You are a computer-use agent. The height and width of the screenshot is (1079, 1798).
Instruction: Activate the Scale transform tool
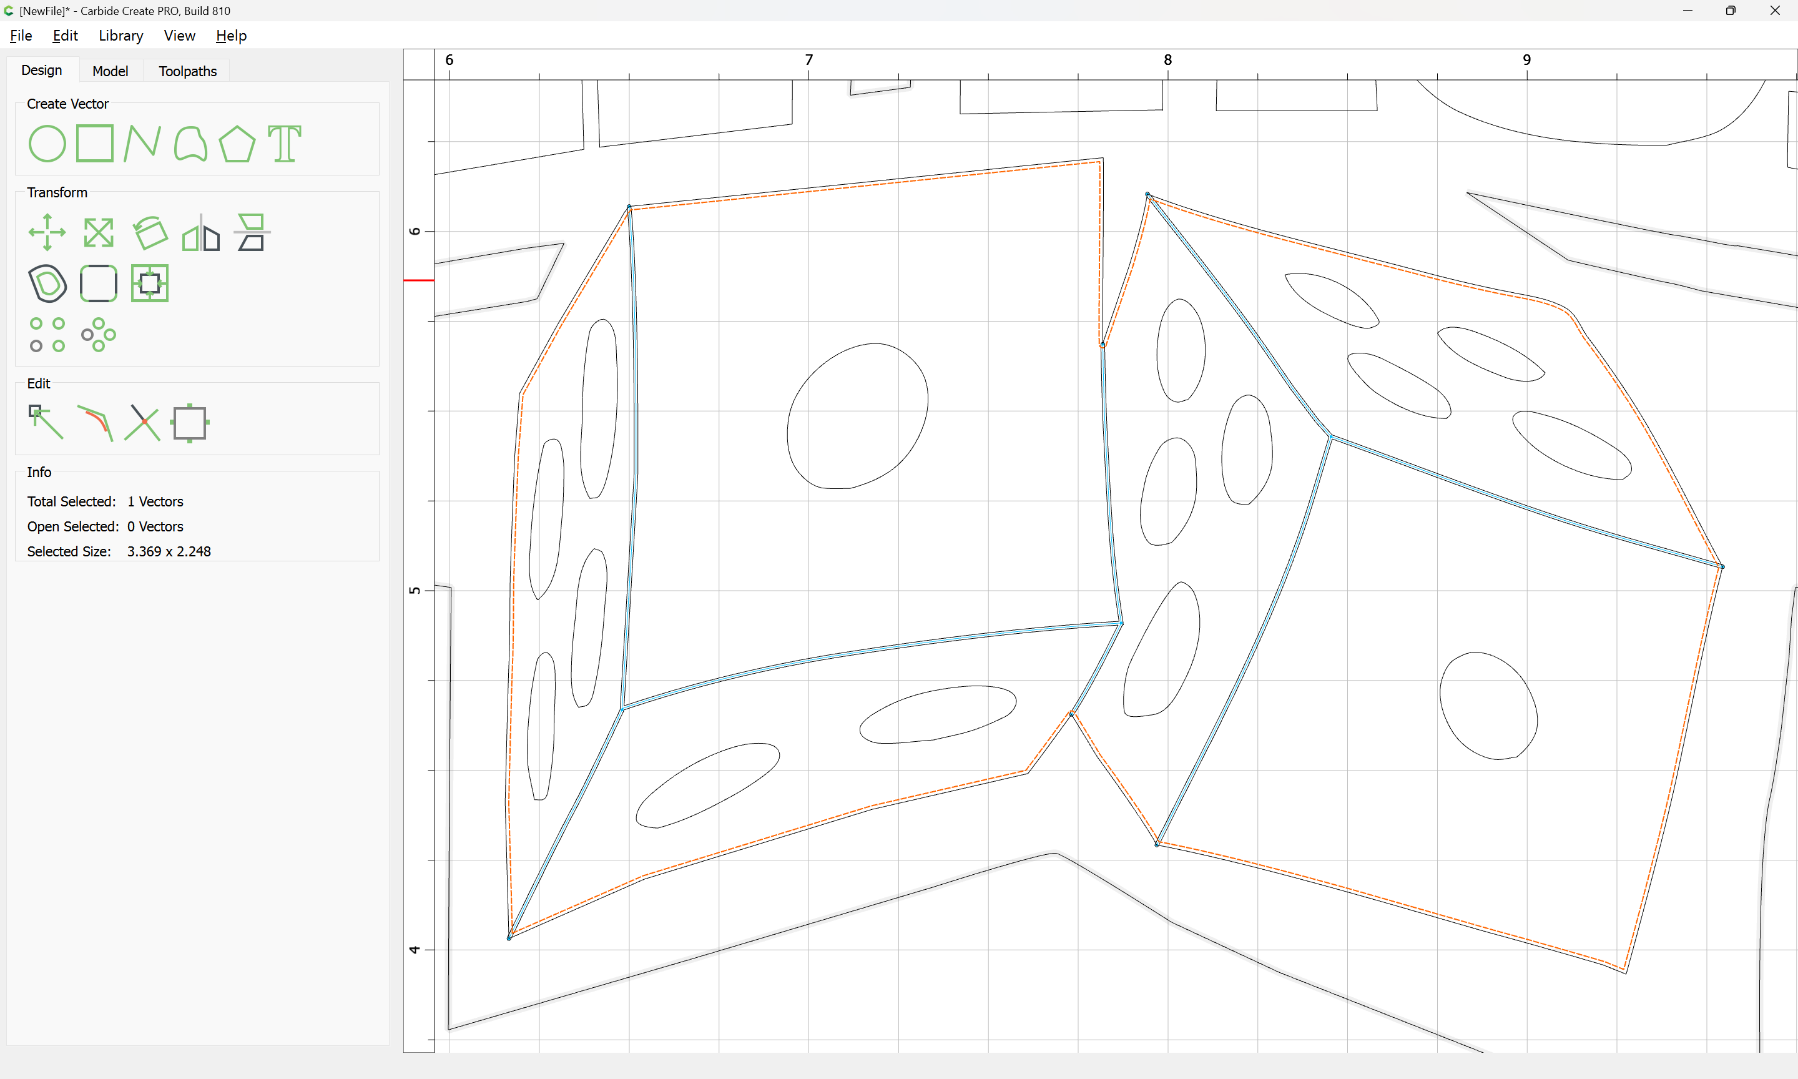pos(98,233)
